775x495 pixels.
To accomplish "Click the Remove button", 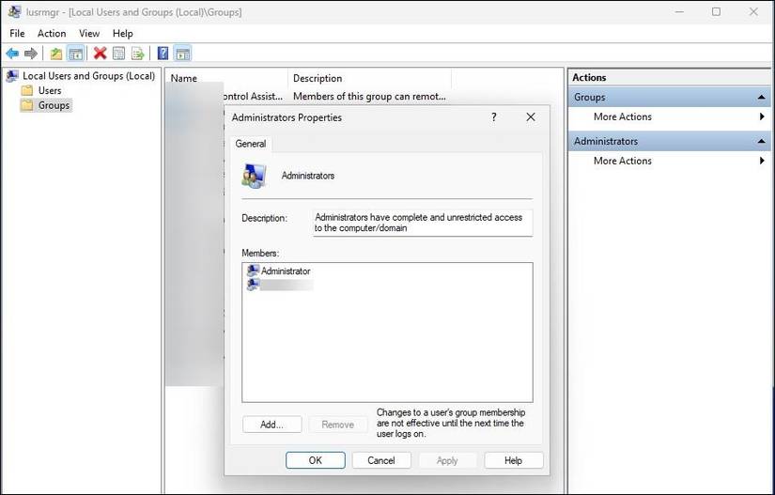I will click(x=337, y=425).
